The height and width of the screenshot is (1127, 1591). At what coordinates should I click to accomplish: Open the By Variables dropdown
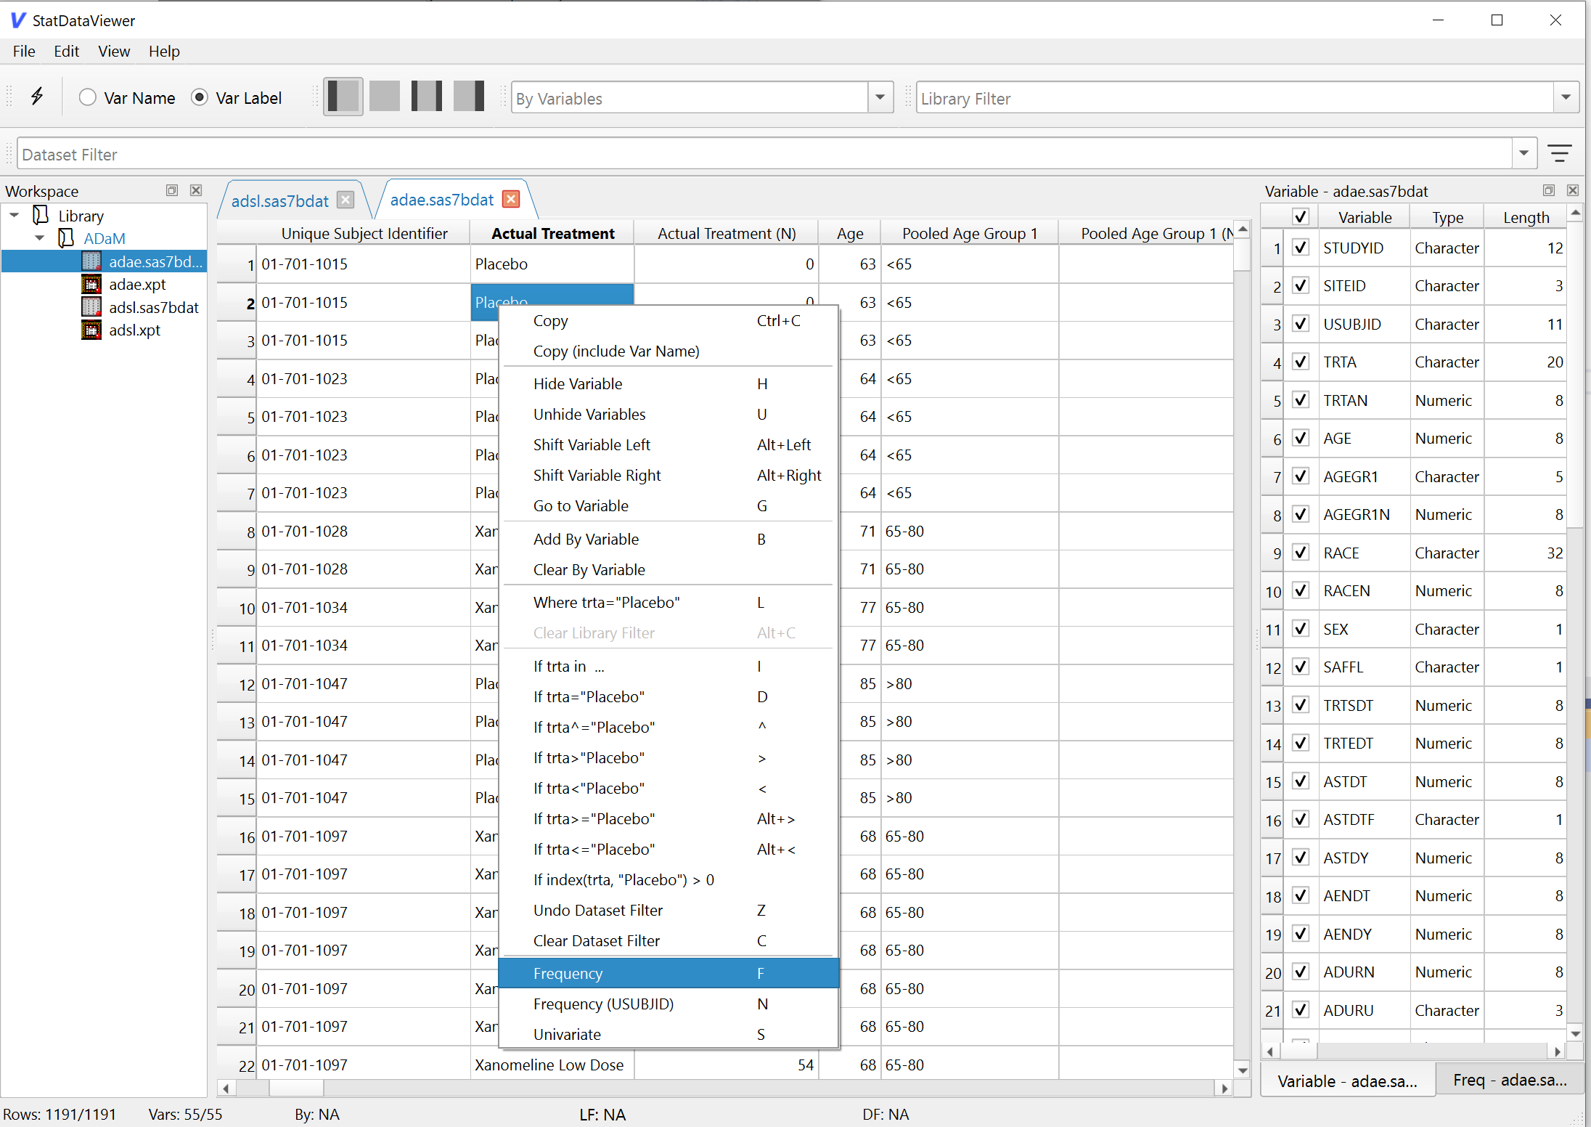(880, 97)
